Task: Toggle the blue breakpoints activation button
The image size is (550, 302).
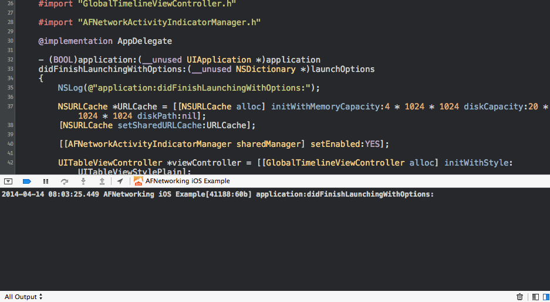Action: (26, 181)
